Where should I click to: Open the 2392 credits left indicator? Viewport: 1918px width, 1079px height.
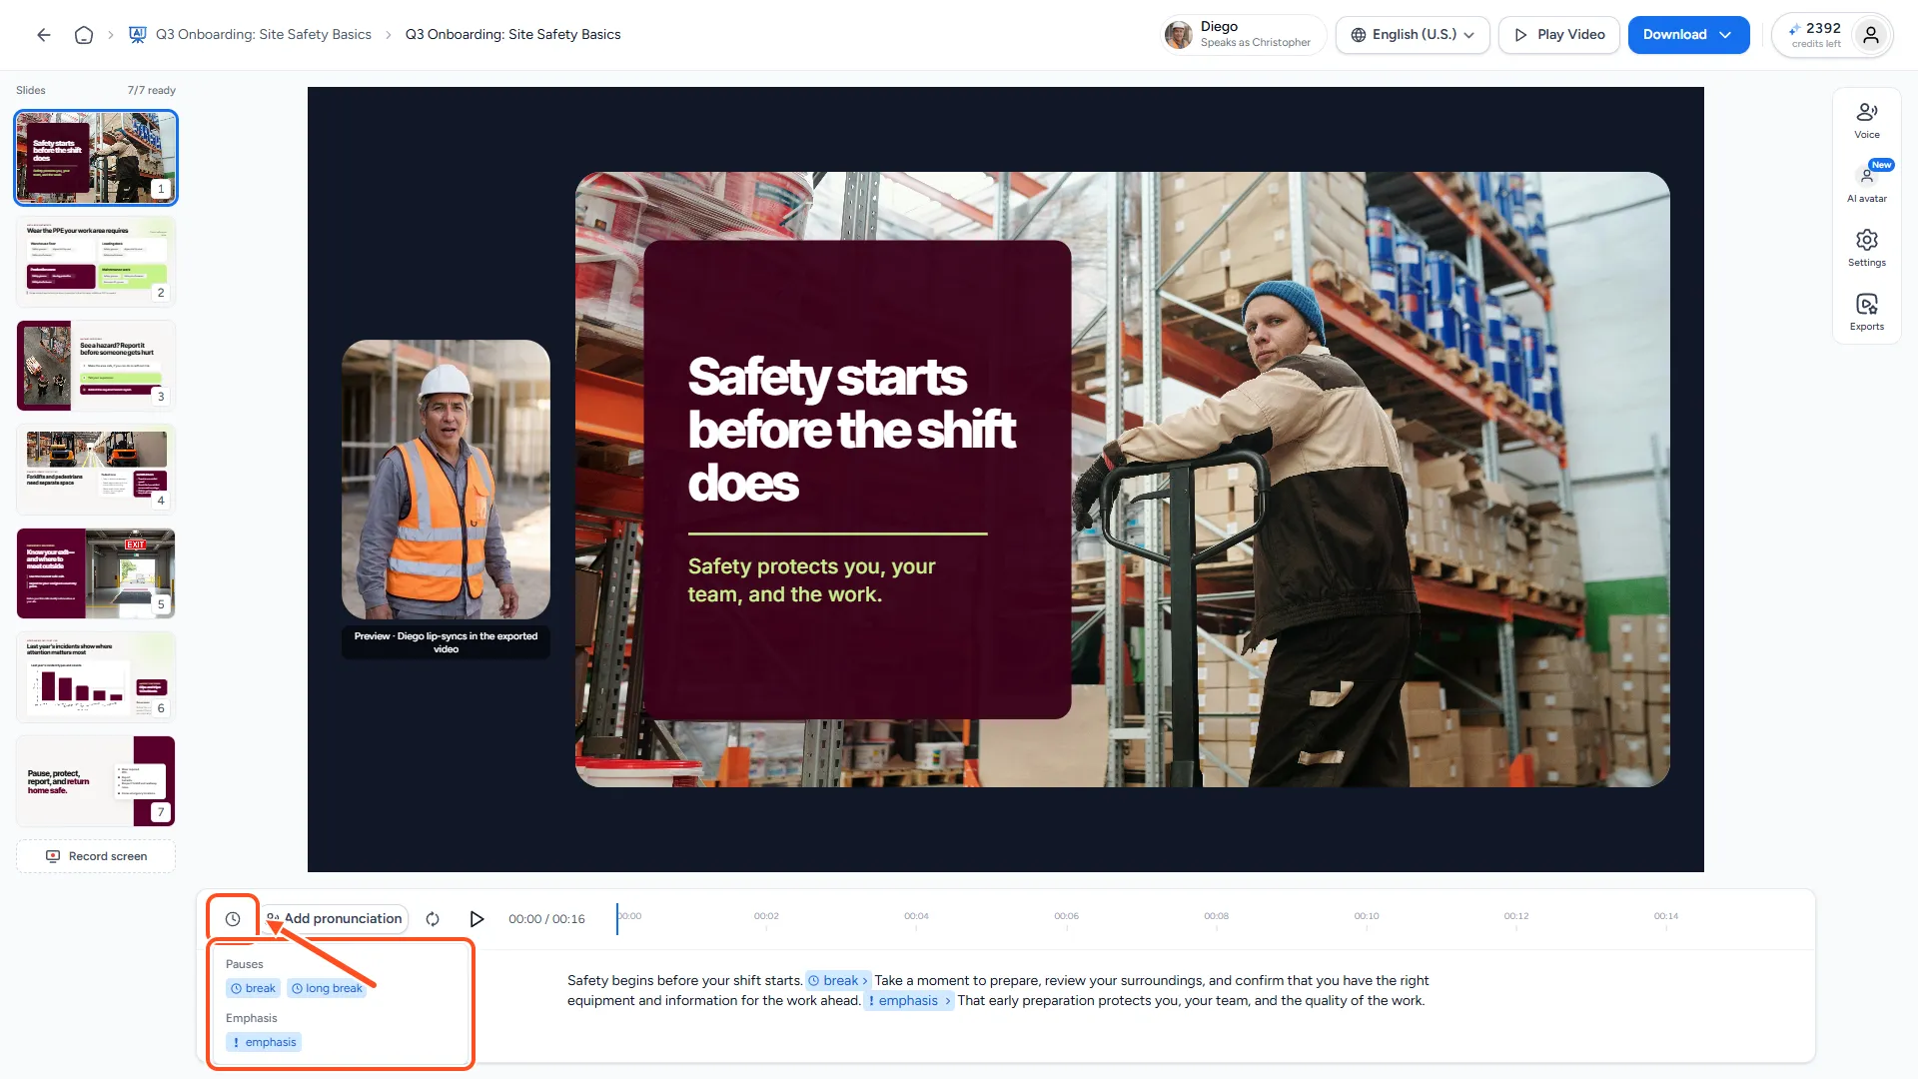[1815, 35]
